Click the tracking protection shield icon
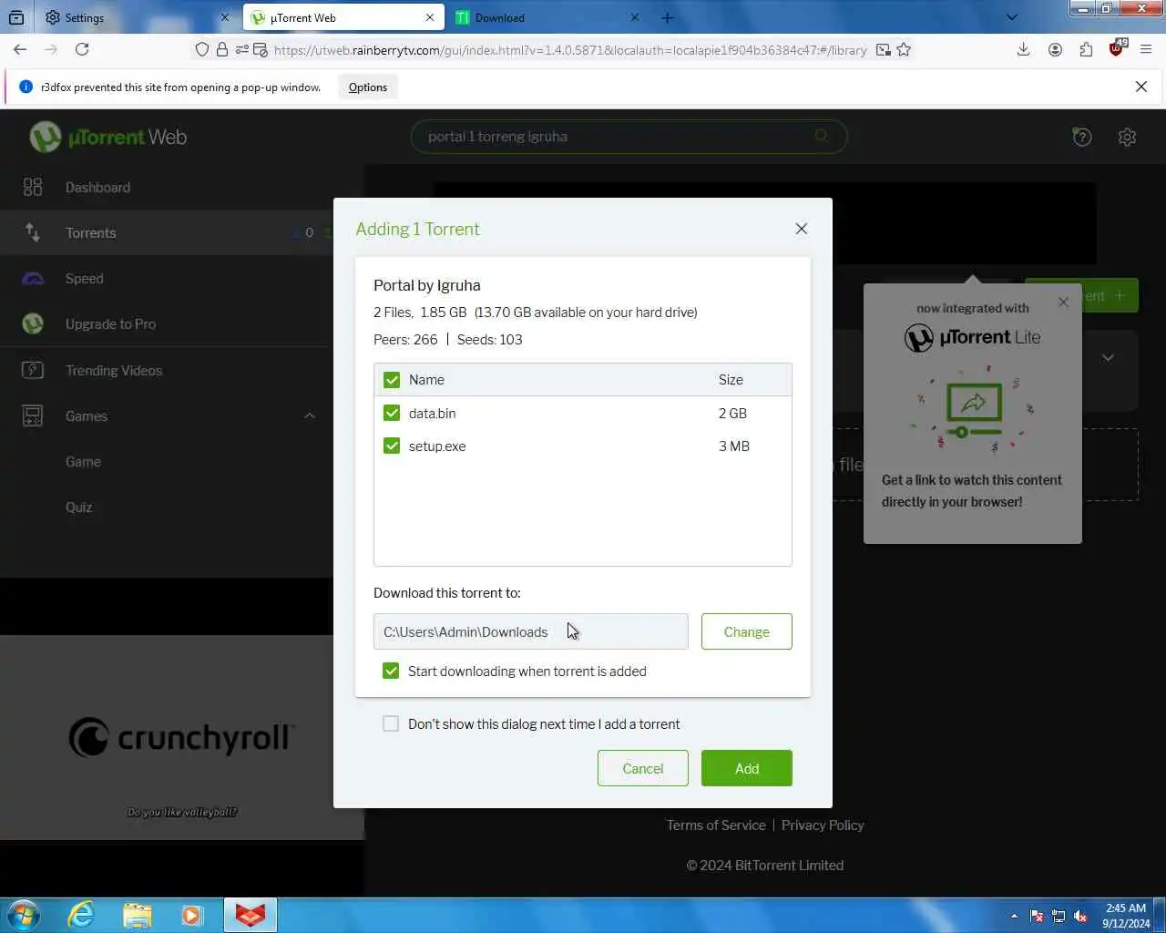1166x933 pixels. [x=202, y=49]
